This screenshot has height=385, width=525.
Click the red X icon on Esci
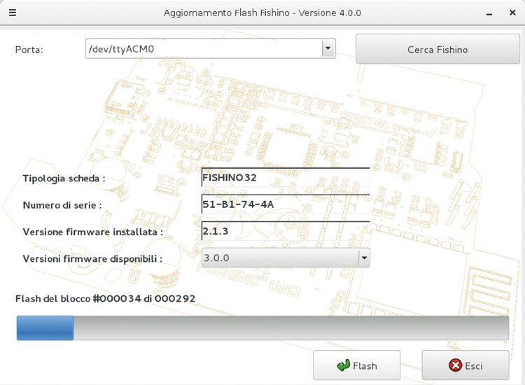(x=455, y=365)
